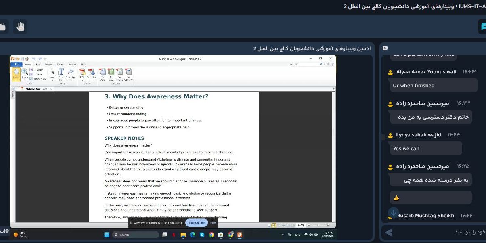Switch to the Protect ribbon tab
486x243 pixels.
(72, 65)
